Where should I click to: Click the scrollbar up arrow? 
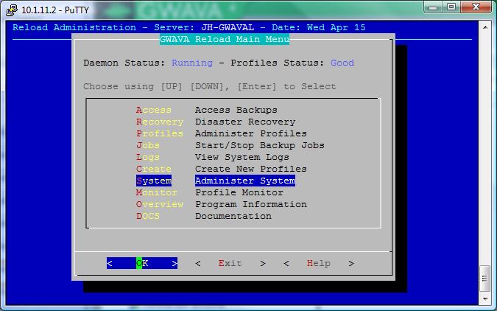coord(485,27)
